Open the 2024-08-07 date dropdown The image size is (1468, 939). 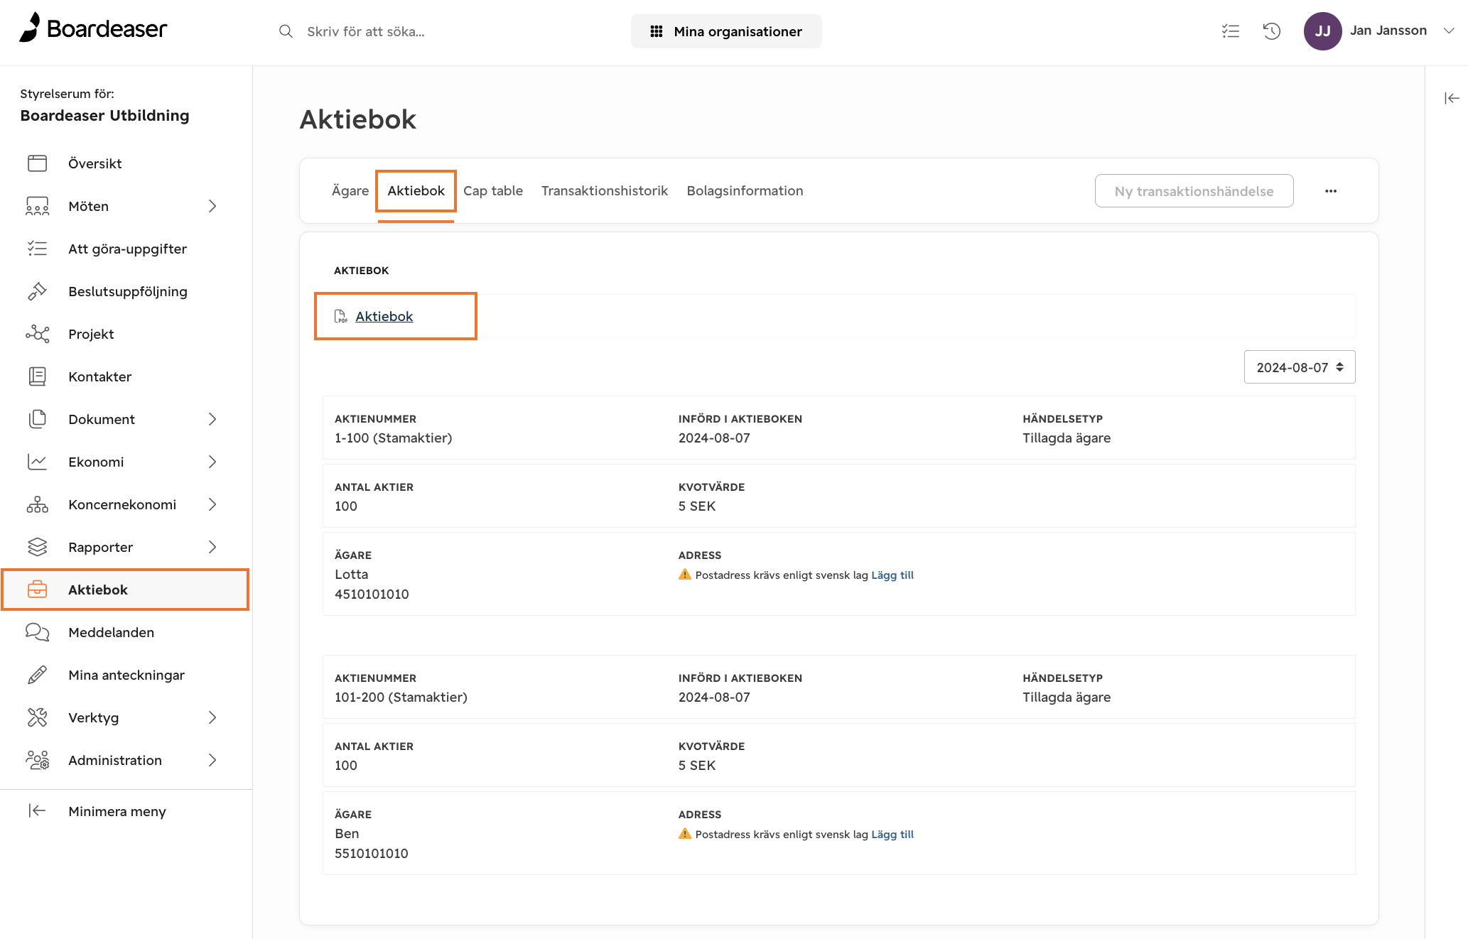(1300, 367)
